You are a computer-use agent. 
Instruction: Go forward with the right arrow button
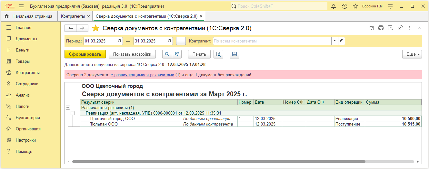pyautogui.click(x=82, y=28)
